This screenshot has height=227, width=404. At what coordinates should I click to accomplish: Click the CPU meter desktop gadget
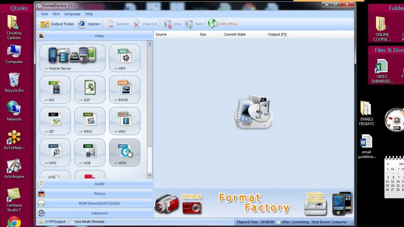395,120
